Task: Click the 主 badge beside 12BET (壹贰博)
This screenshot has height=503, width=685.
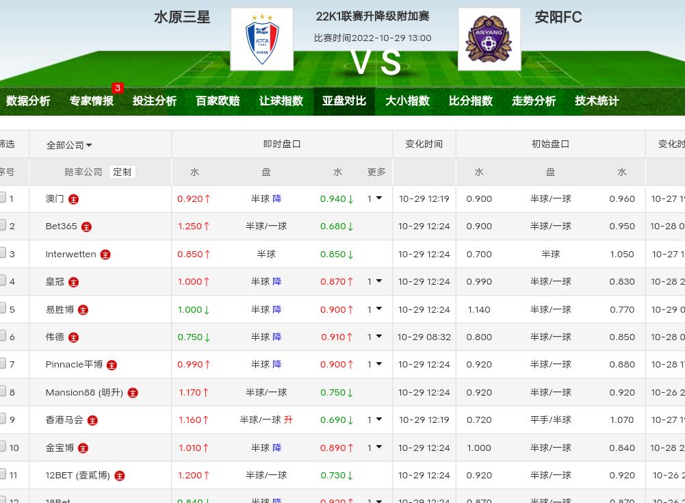Action: tap(120, 476)
